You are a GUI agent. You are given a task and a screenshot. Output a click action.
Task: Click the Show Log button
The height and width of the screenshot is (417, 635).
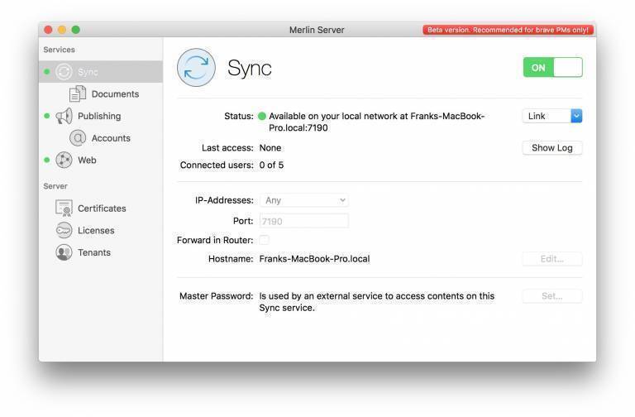point(552,148)
